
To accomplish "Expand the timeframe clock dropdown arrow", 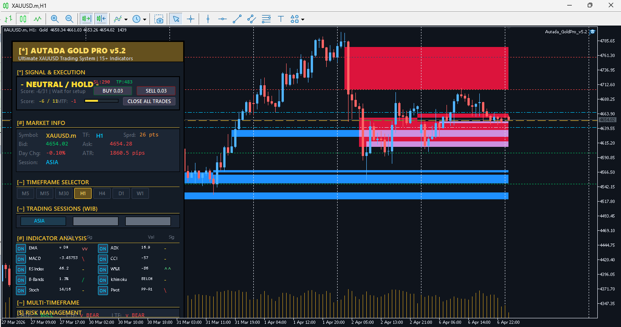I will tap(145, 19).
